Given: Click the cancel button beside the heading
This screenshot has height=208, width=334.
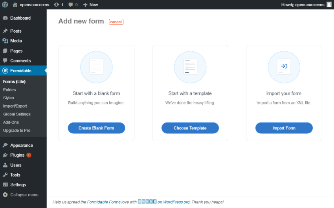Looking at the screenshot, I should tap(116, 22).
